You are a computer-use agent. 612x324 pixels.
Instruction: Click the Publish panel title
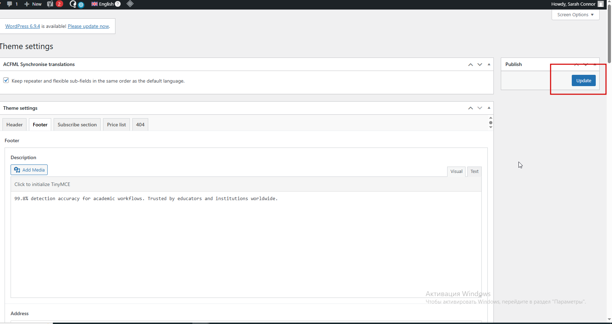pyautogui.click(x=514, y=64)
